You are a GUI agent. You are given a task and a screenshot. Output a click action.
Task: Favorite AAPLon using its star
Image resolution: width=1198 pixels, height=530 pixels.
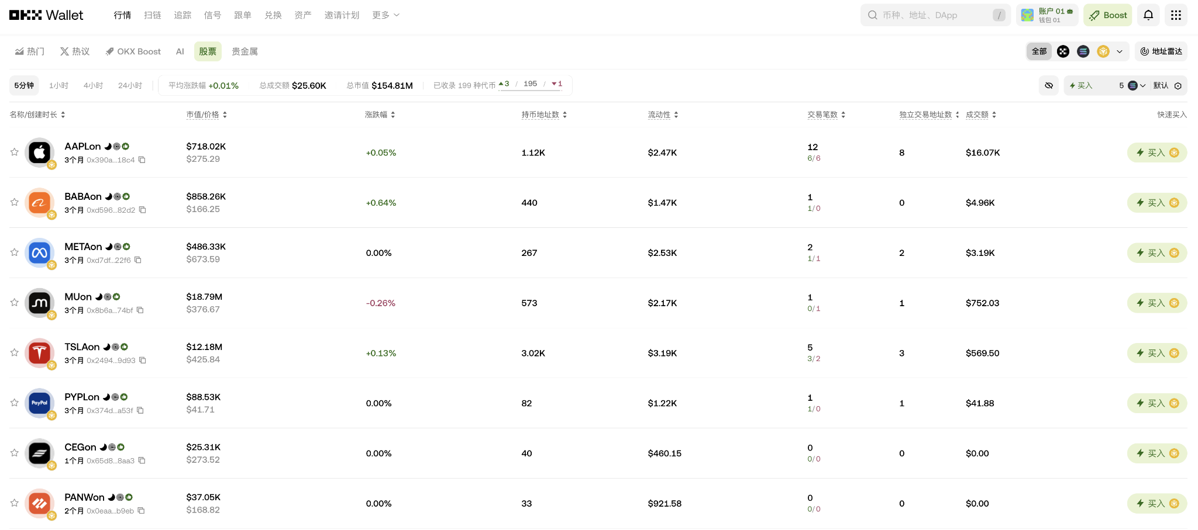tap(14, 152)
